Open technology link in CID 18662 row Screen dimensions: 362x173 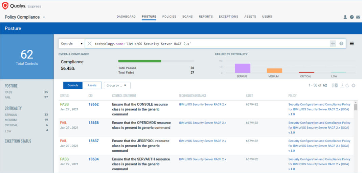point(202,104)
